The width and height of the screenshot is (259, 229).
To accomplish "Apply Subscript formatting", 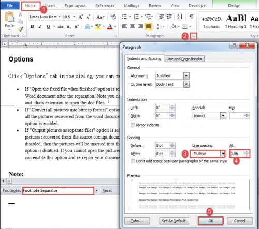I will tap(68, 27).
